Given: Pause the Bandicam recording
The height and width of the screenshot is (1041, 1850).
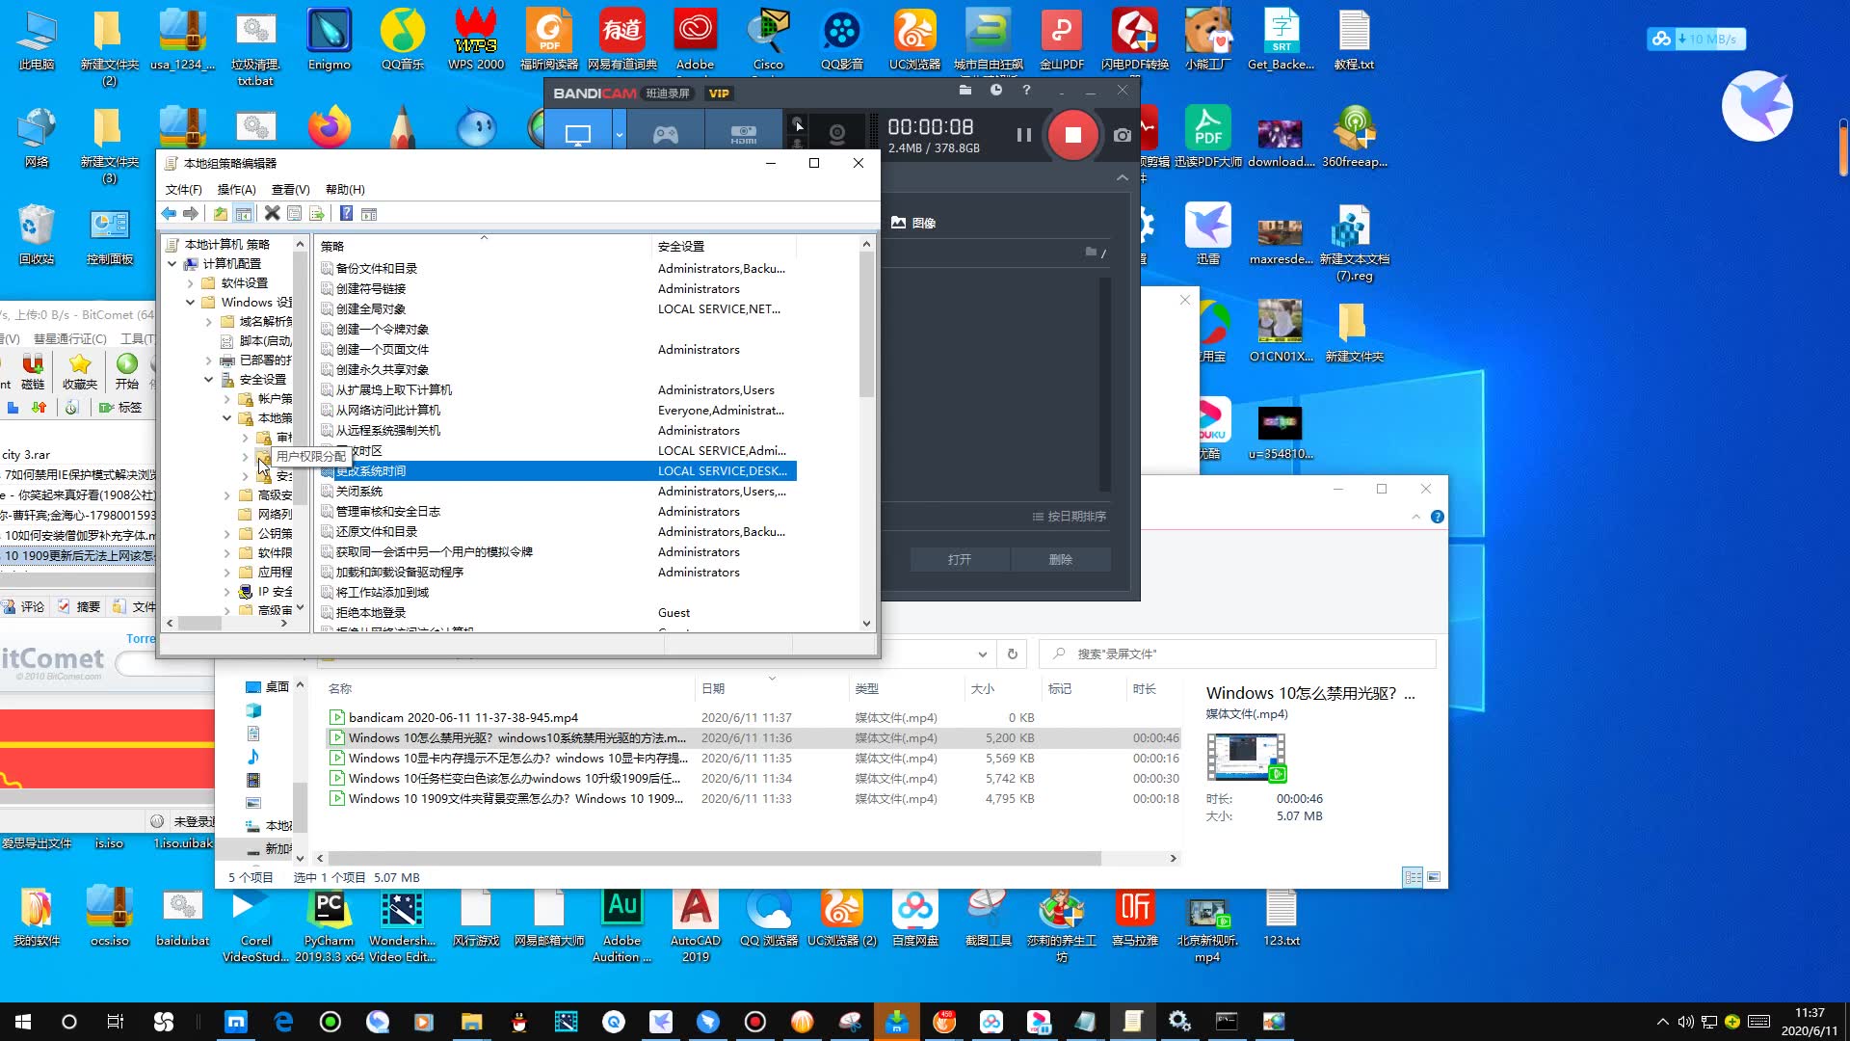Looking at the screenshot, I should 1023,135.
